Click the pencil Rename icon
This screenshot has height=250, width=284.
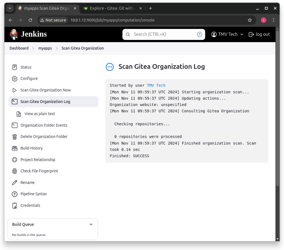14,182
